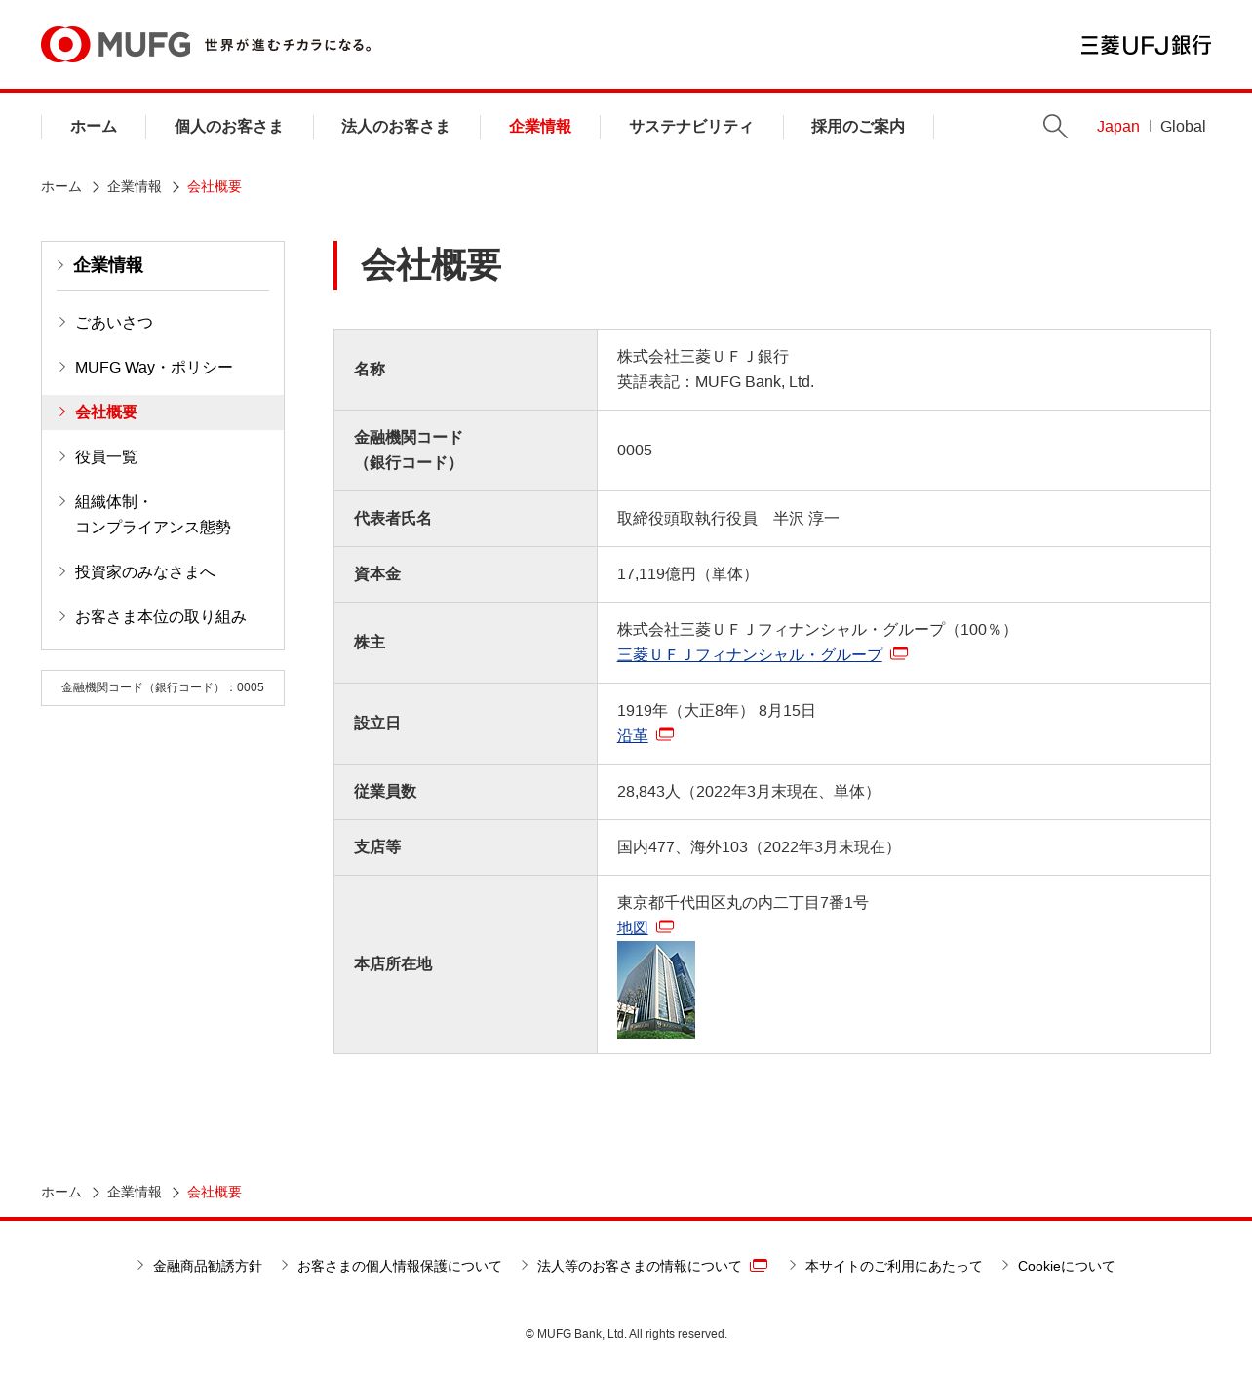Click ホーム in top breadcrumb

click(x=61, y=187)
